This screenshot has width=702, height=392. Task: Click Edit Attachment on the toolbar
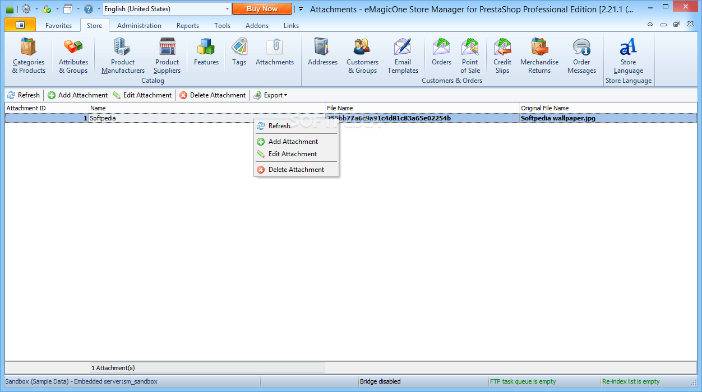pos(142,95)
